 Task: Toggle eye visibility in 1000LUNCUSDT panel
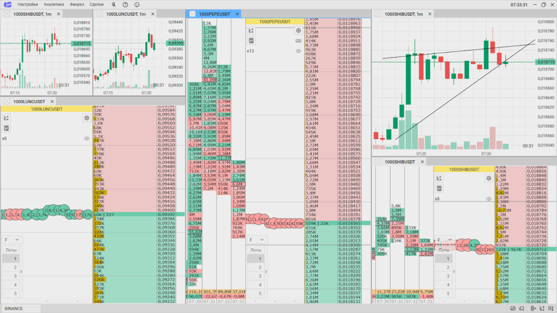[86, 139]
